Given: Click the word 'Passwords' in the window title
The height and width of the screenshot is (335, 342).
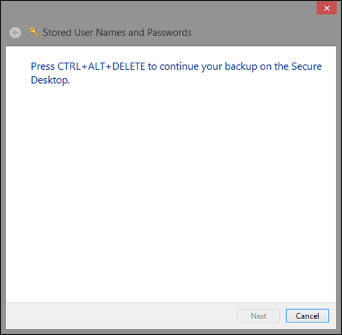Looking at the screenshot, I should (170, 33).
